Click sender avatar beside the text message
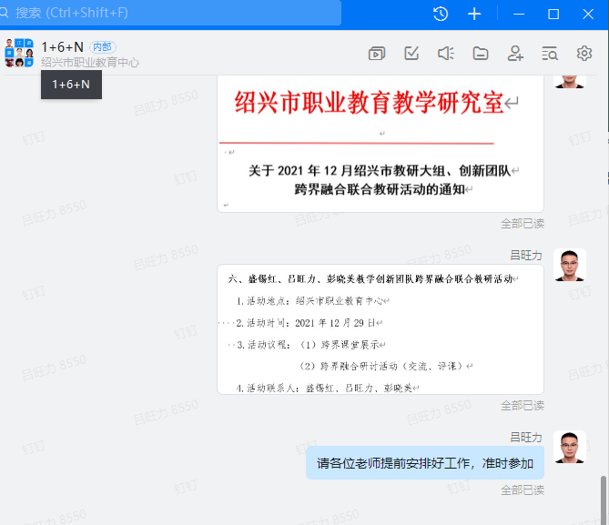609x525 pixels. click(570, 446)
